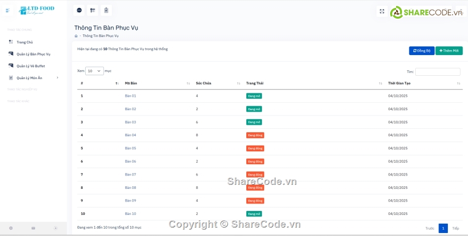Toggle status badge 'Đang mở' for Bàn 01
The height and width of the screenshot is (236, 468).
tap(254, 96)
